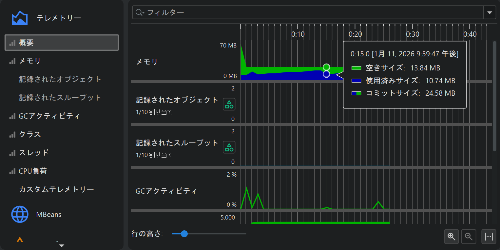Click the 70 MB axis label
The height and width of the screenshot is (250, 500).
[x=228, y=46]
